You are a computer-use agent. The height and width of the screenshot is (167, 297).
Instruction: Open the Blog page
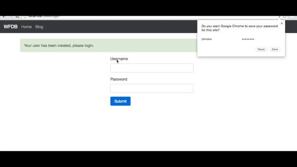click(x=39, y=27)
